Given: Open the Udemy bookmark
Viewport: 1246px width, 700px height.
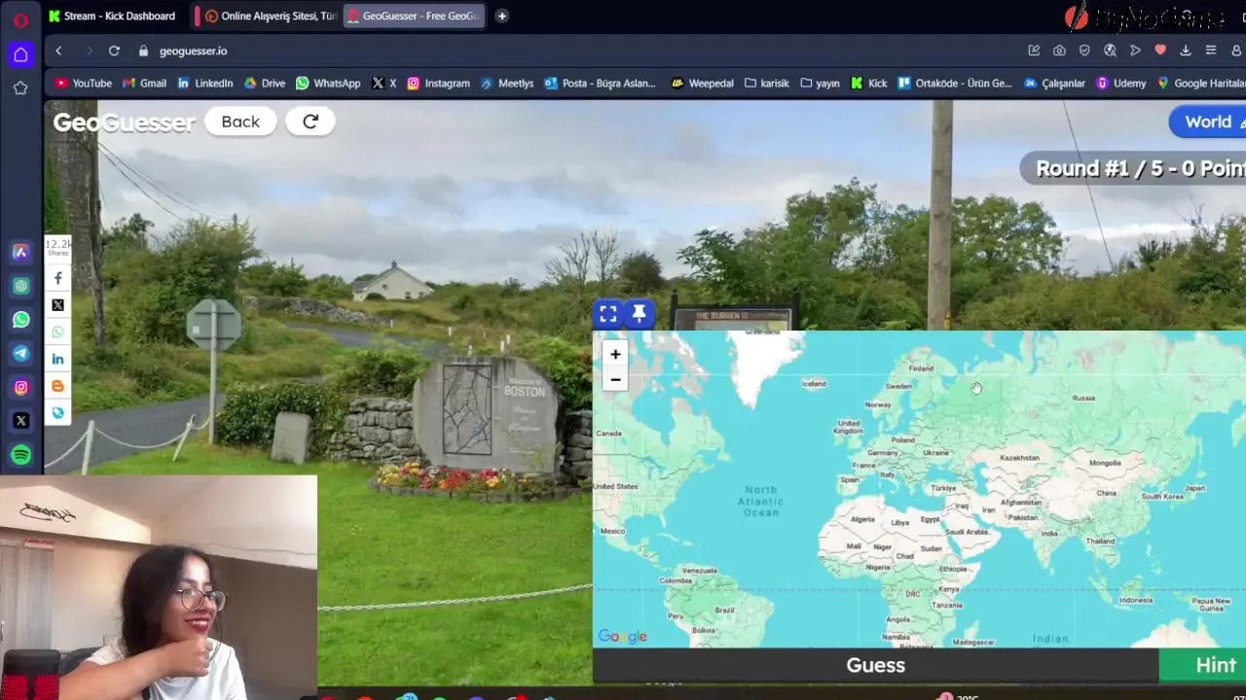Looking at the screenshot, I should (x=1120, y=84).
